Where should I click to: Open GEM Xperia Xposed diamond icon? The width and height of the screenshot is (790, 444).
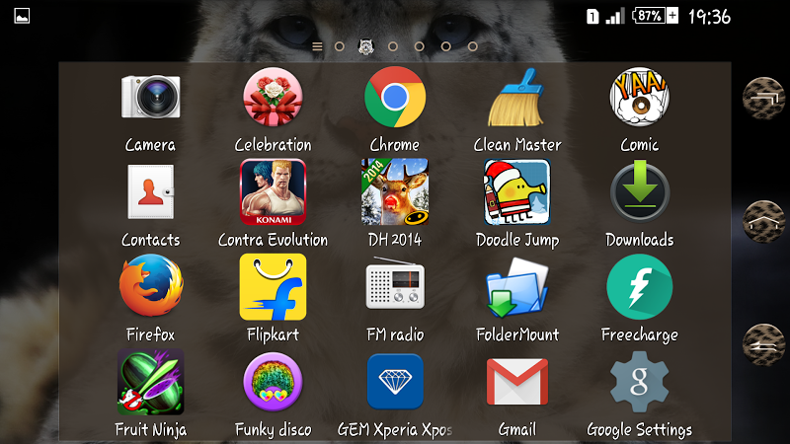tap(395, 382)
